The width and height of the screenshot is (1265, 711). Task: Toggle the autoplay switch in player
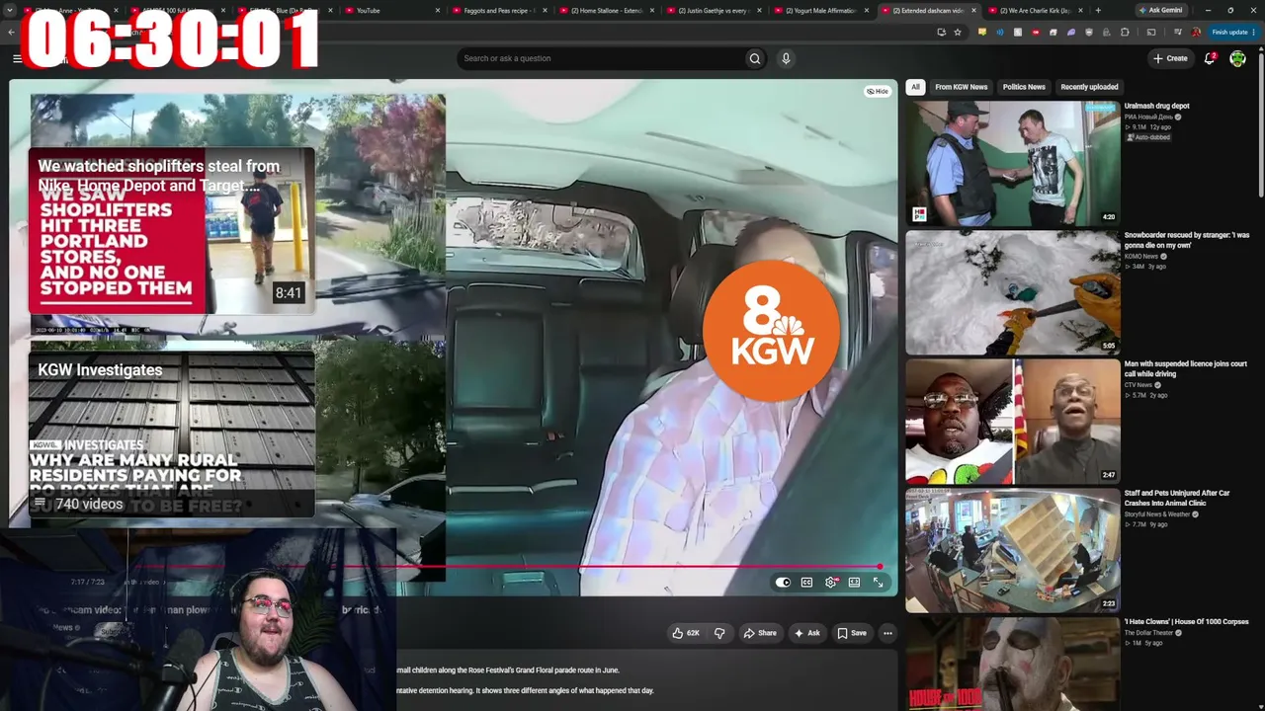pos(783,583)
